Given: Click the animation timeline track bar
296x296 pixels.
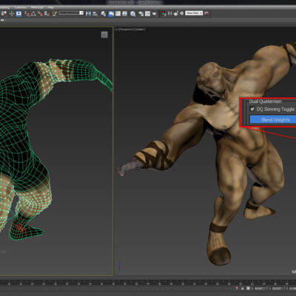Looking at the screenshot, I should 148,283.
